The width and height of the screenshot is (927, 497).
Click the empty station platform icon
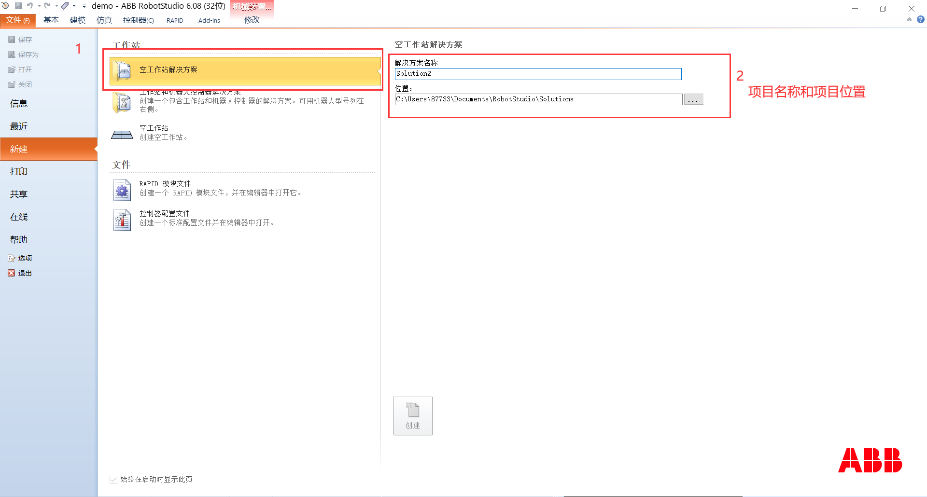(122, 135)
